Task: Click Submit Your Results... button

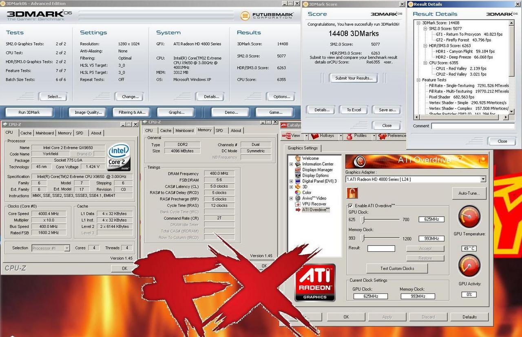Action: [x=354, y=78]
